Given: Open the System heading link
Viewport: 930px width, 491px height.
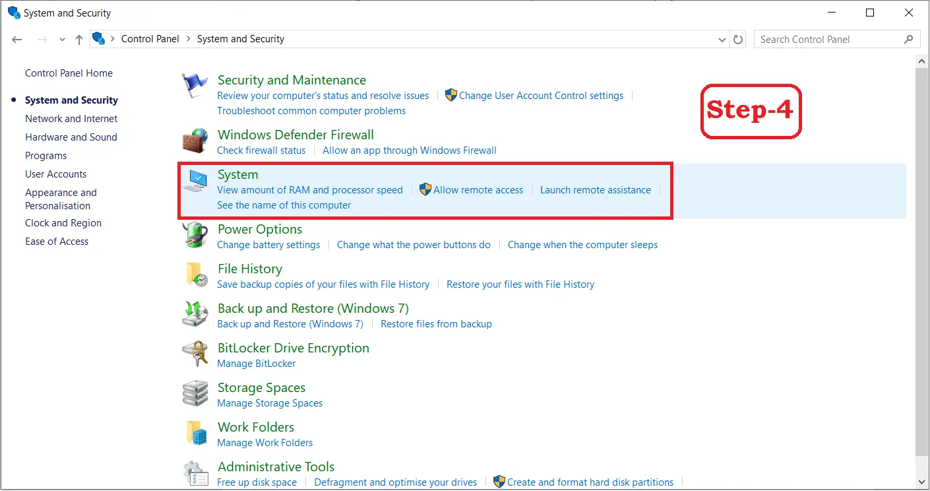Looking at the screenshot, I should click(x=237, y=175).
